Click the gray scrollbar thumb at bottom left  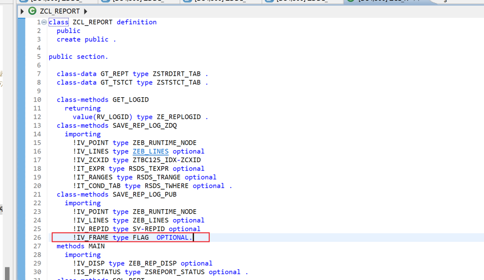tap(7, 274)
